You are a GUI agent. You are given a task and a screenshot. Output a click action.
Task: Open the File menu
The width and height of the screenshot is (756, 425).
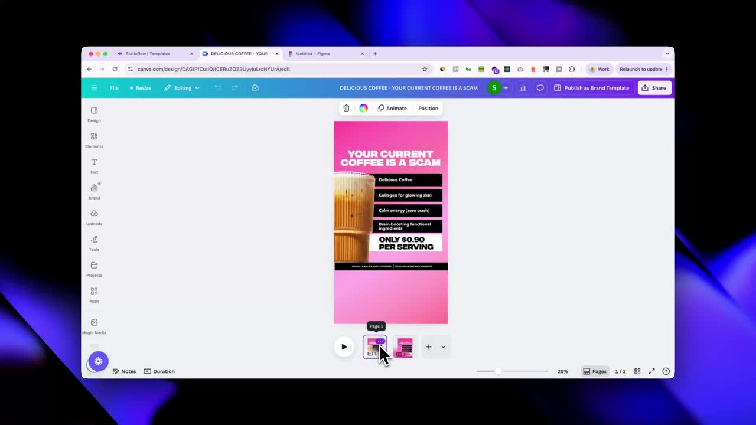(x=114, y=88)
